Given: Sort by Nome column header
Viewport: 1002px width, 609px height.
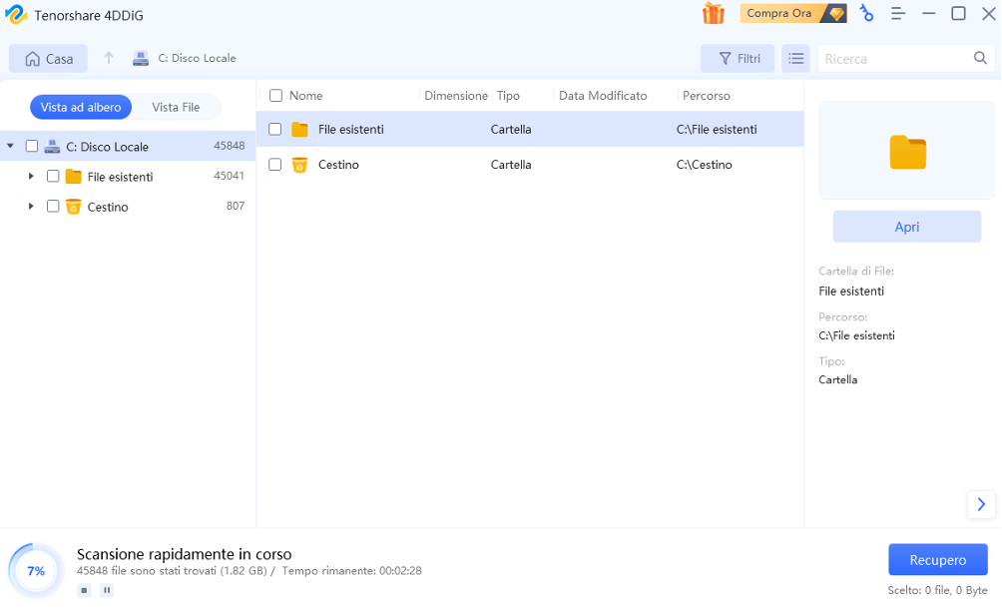Looking at the screenshot, I should click(306, 96).
